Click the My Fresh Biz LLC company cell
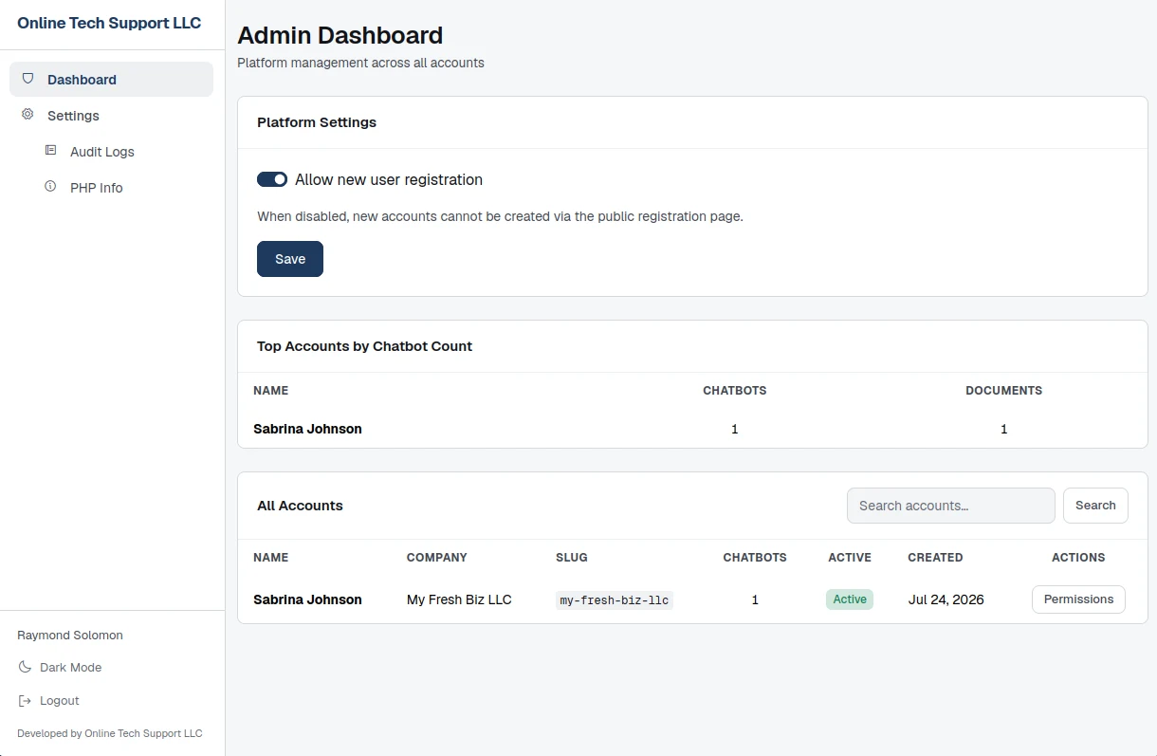This screenshot has width=1157, height=756. tap(459, 599)
